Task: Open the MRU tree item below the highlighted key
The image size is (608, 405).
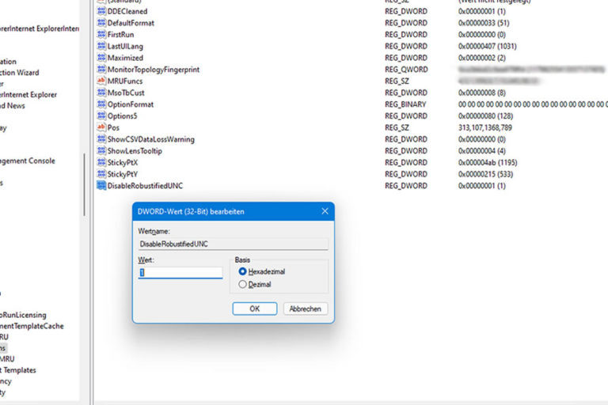Action: pyautogui.click(x=7, y=359)
